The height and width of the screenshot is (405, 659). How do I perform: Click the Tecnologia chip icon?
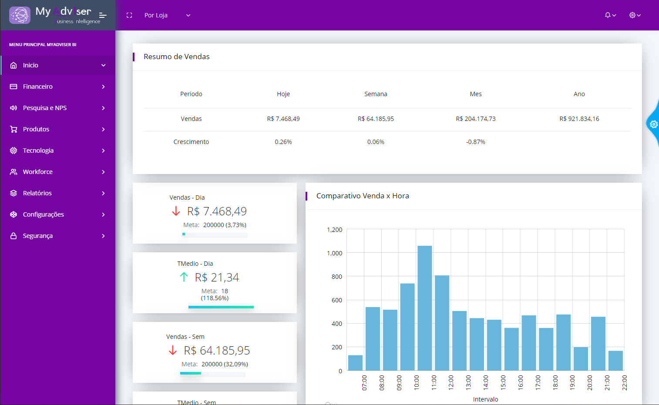pyautogui.click(x=13, y=151)
